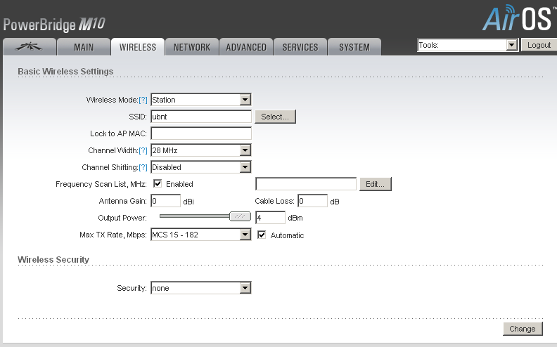
Task: Click the PowerBridge M10 product title
Action: [54, 25]
